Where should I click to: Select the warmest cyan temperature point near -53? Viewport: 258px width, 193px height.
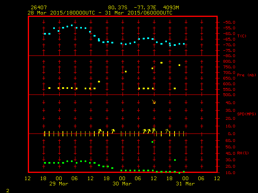[72, 25]
